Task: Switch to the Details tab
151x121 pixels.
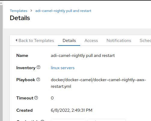Action: tap(69, 40)
